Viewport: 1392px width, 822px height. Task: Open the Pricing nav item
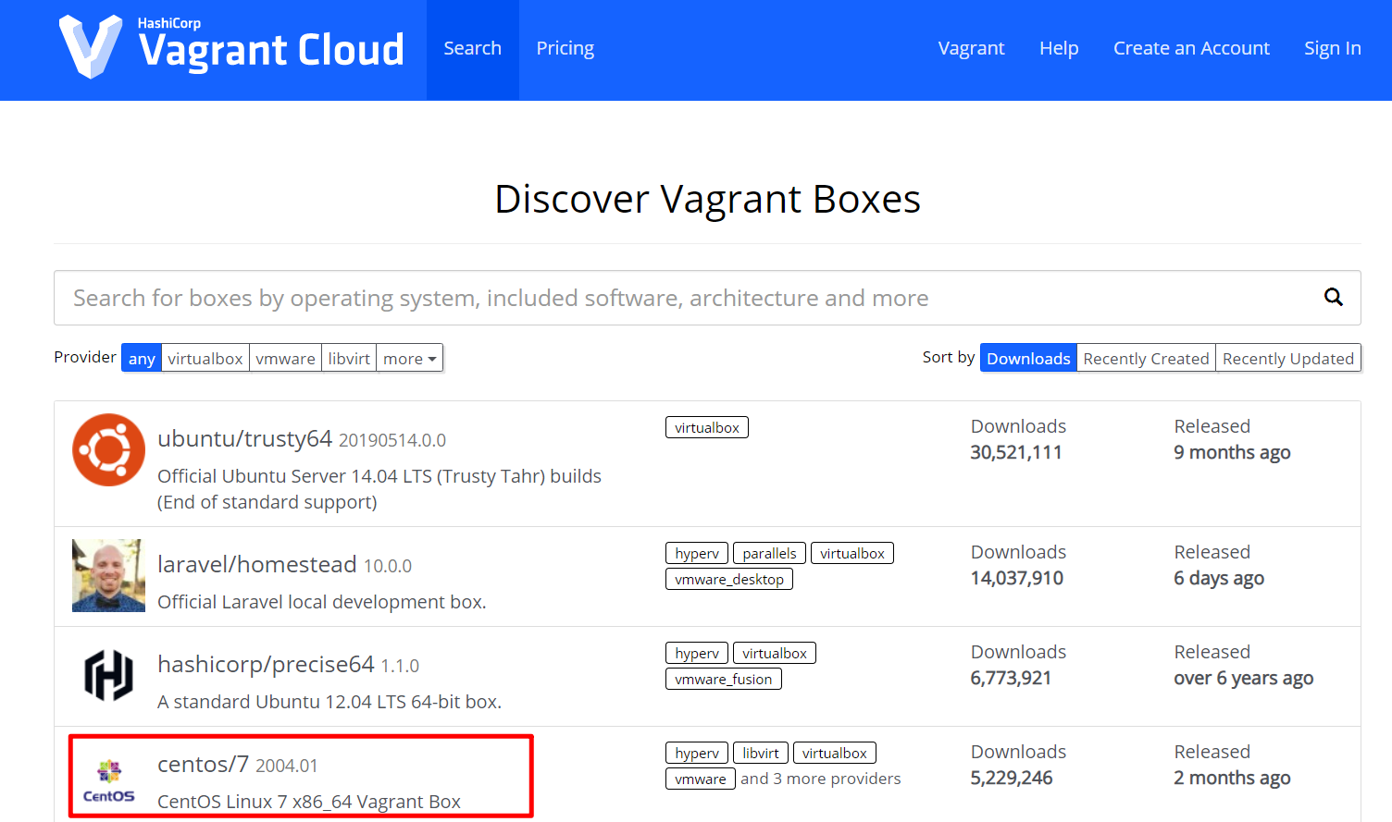pyautogui.click(x=565, y=49)
